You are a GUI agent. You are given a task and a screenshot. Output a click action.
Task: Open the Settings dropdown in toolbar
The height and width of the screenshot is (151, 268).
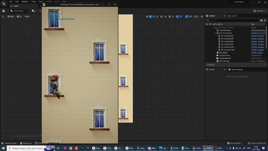259,11
